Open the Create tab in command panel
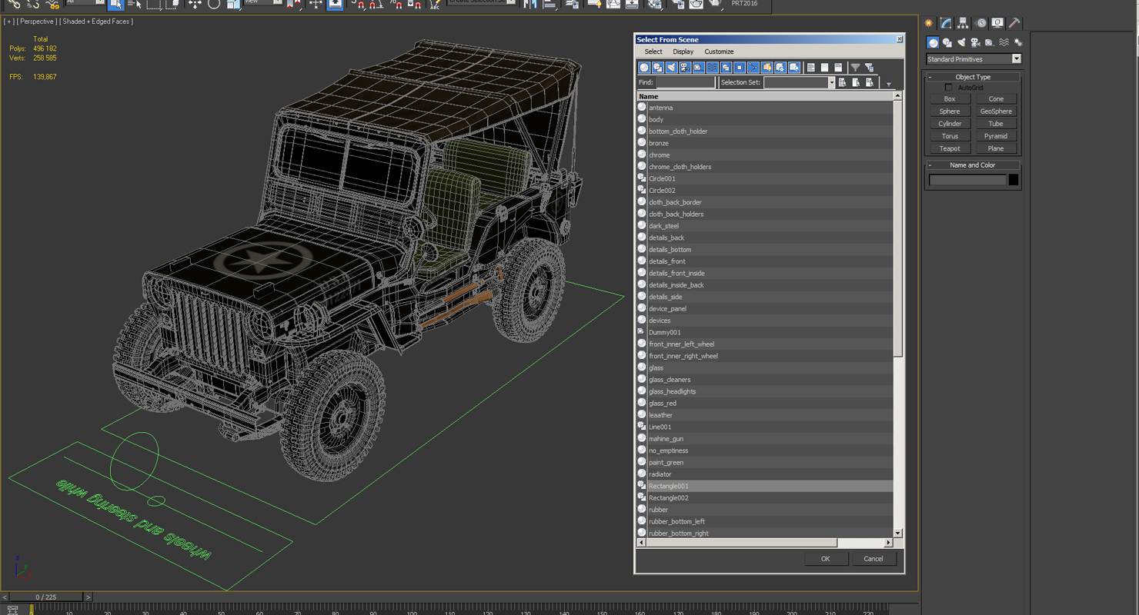1139x615 pixels. pyautogui.click(x=929, y=23)
